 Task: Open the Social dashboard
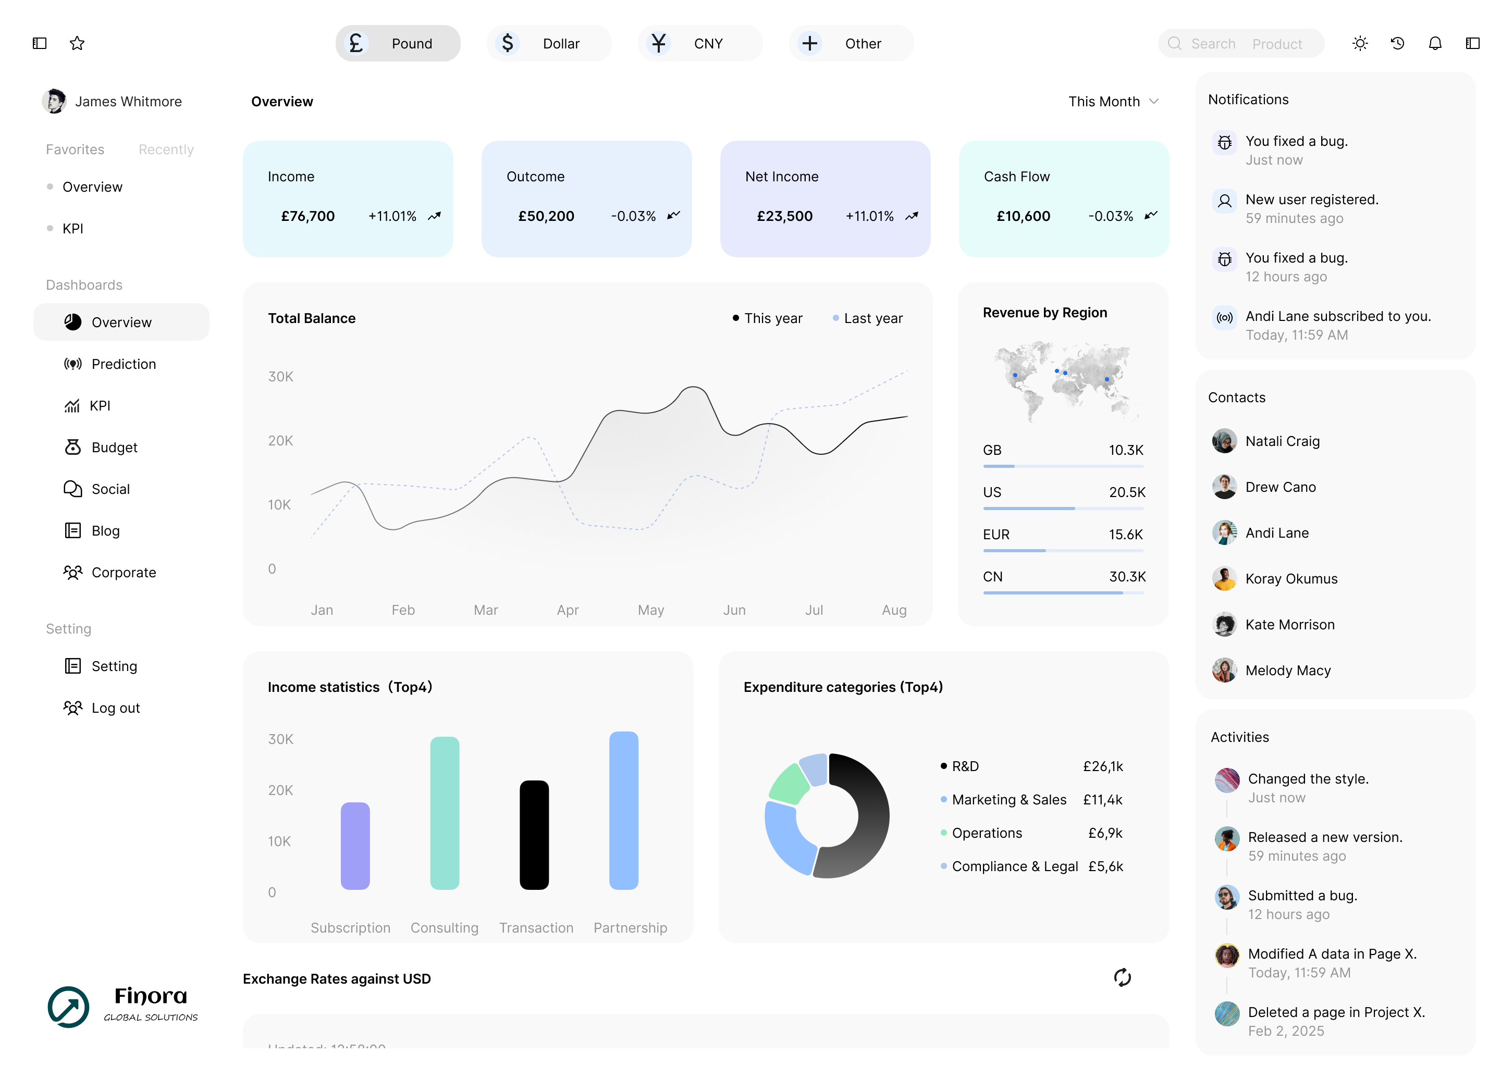click(110, 489)
